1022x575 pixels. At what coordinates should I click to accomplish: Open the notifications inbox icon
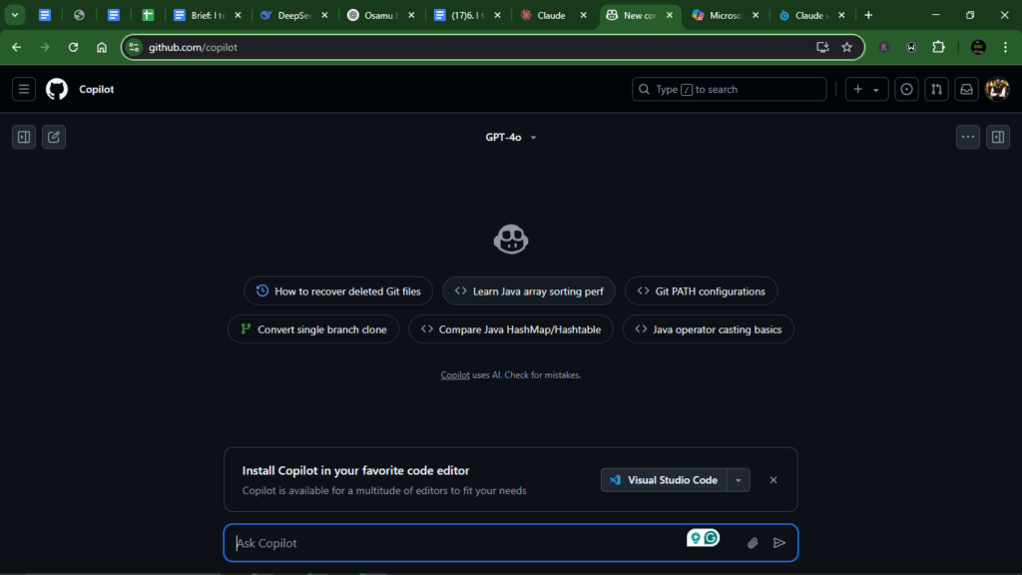tap(966, 89)
